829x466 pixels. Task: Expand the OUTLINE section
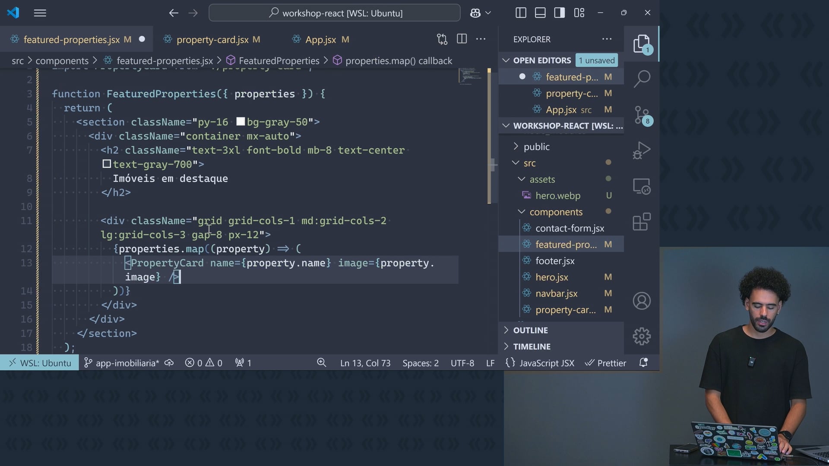[x=530, y=330]
